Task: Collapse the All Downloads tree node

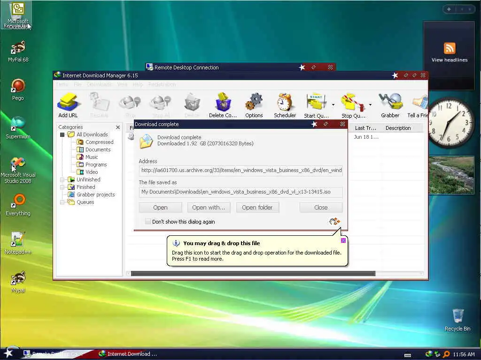Action: [62, 135]
